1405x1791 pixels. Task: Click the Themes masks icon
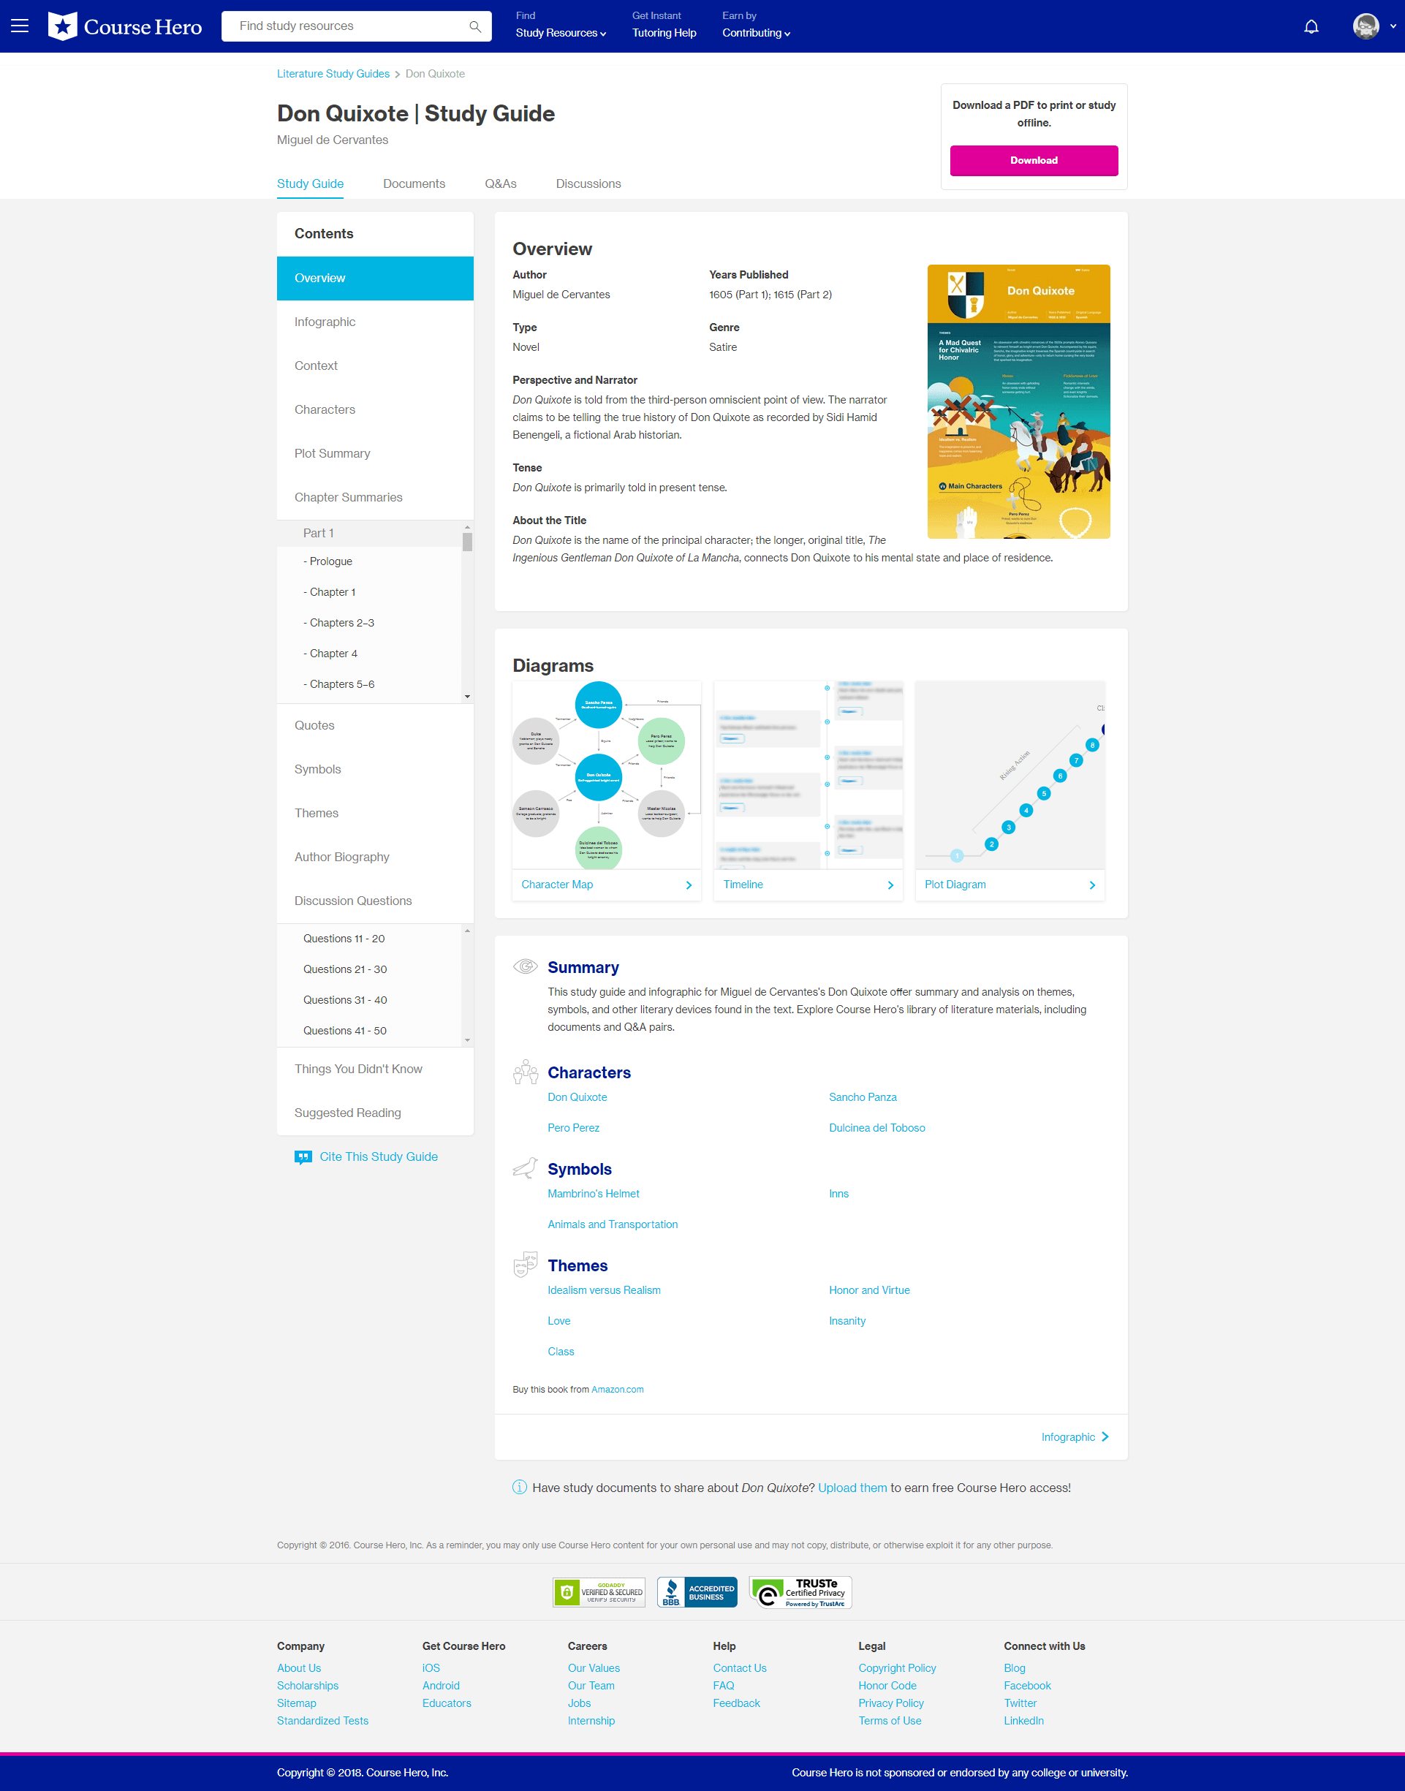526,1265
